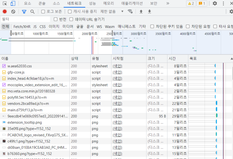
Task: Filter by 이미지 requests
Action: pyautogui.click(x=54, y=26)
